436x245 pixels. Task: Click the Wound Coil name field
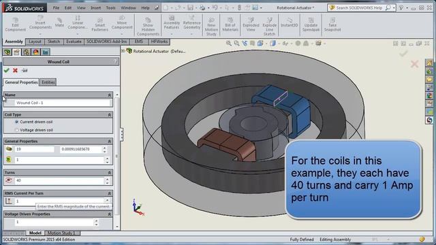point(63,103)
